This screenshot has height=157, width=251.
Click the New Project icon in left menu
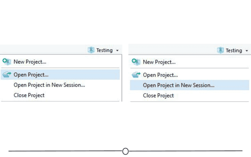pyautogui.click(x=7, y=62)
